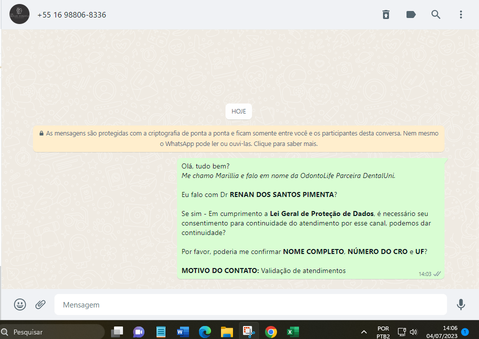Open Microsoft Edge from the taskbar

[204, 331]
